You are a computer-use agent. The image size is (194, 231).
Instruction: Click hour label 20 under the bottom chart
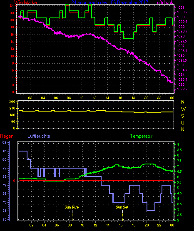pyautogui.click(x=147, y=225)
